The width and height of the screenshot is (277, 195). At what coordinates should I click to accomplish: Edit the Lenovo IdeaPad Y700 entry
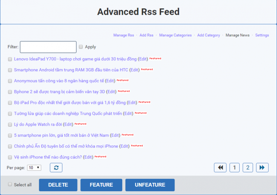[x=143, y=59]
